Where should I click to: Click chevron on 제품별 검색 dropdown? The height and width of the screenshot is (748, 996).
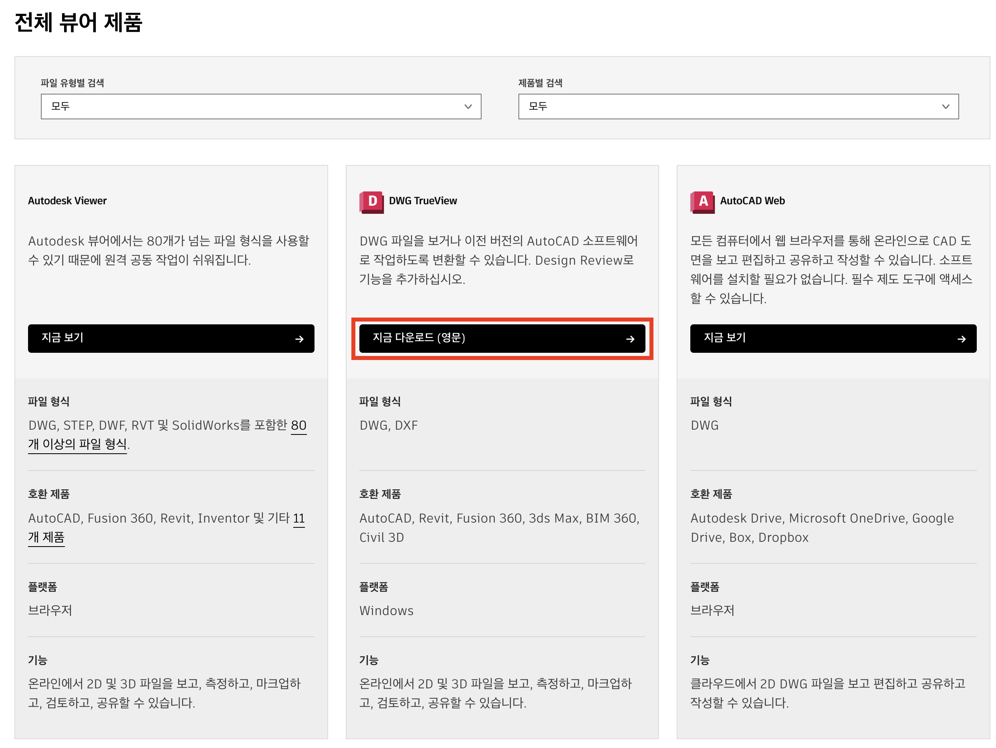point(946,107)
